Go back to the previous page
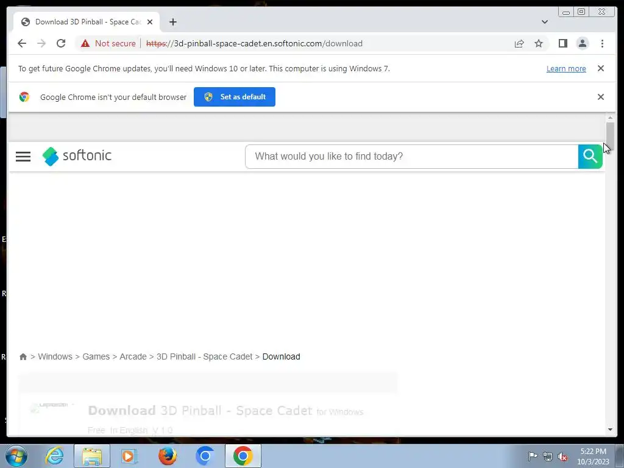 coord(22,43)
